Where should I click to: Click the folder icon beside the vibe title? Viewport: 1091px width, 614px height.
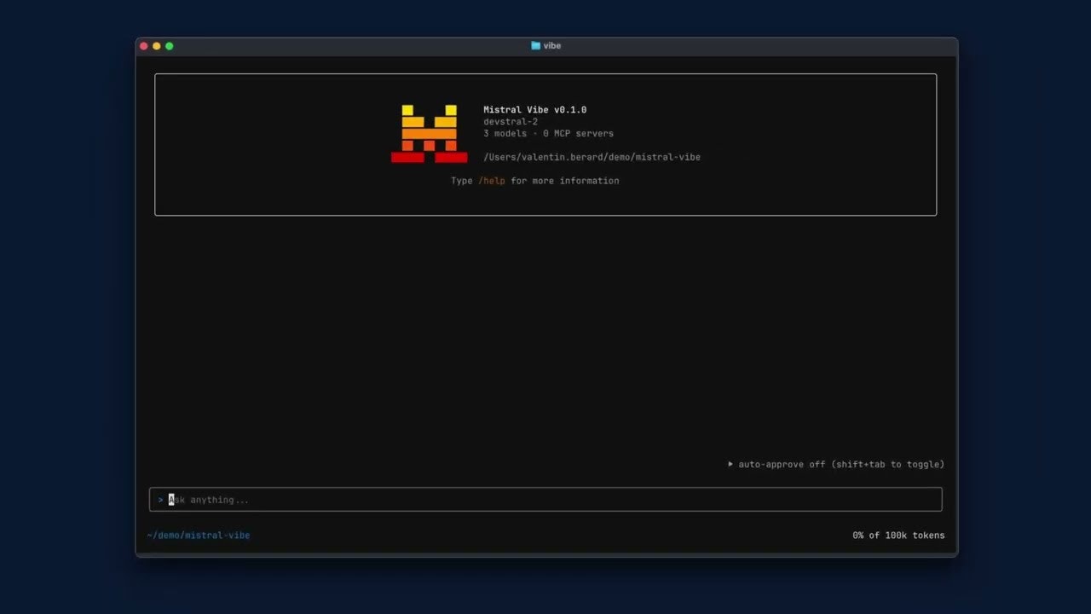tap(535, 46)
